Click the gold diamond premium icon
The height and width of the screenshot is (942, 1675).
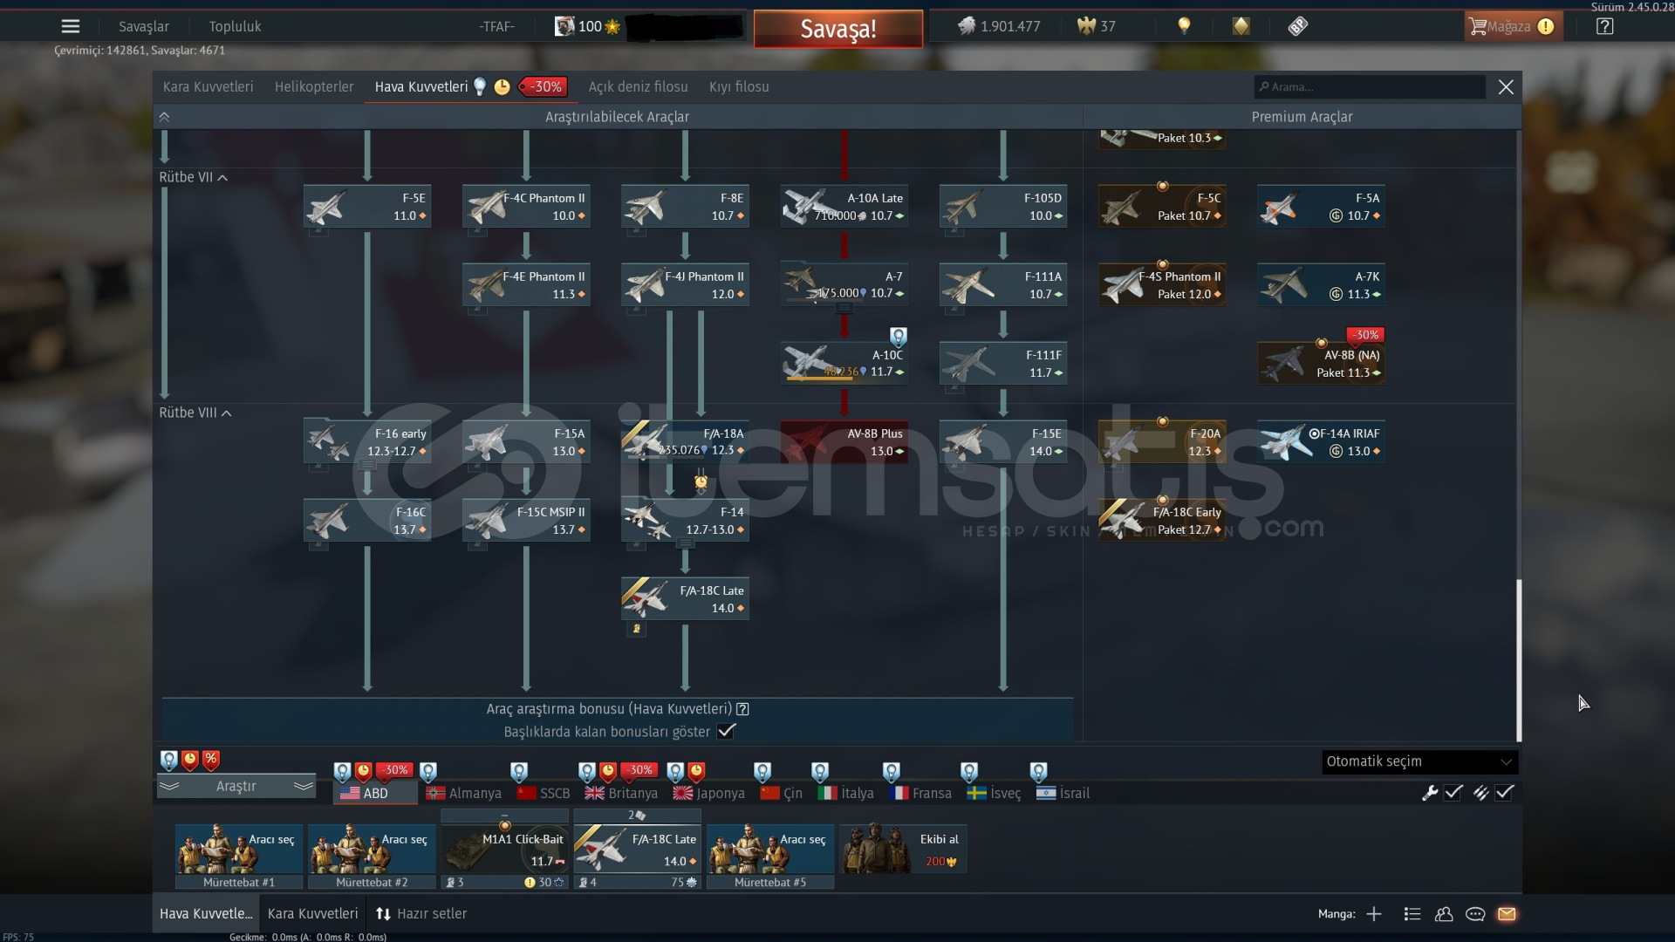(1241, 26)
